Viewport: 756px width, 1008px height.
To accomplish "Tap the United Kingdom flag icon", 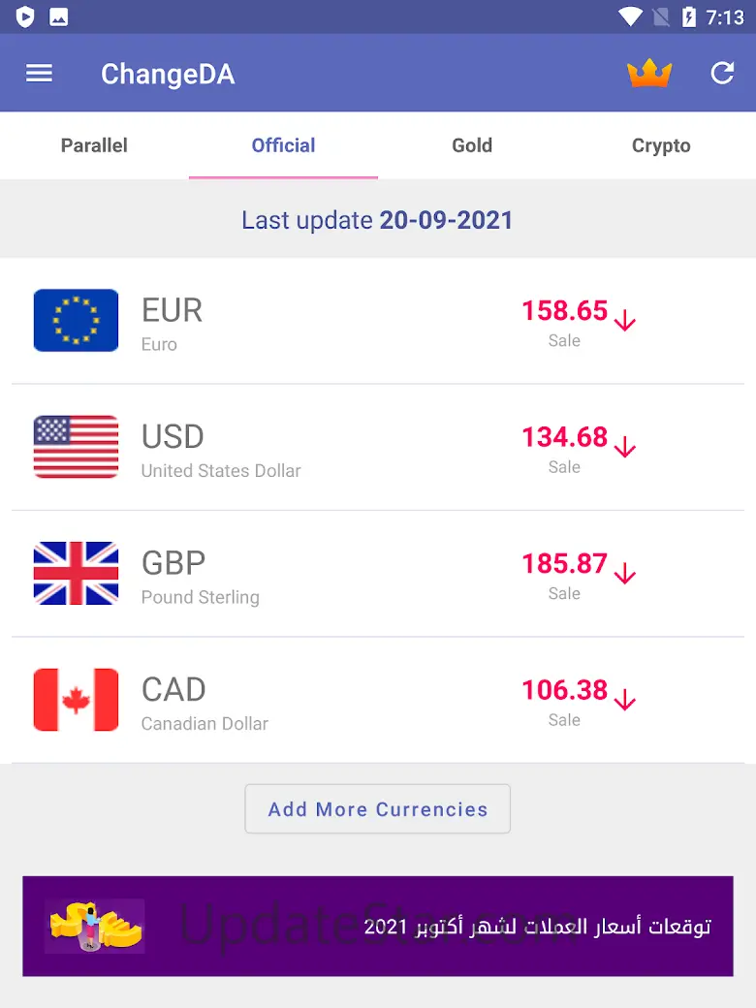I will click(x=76, y=573).
